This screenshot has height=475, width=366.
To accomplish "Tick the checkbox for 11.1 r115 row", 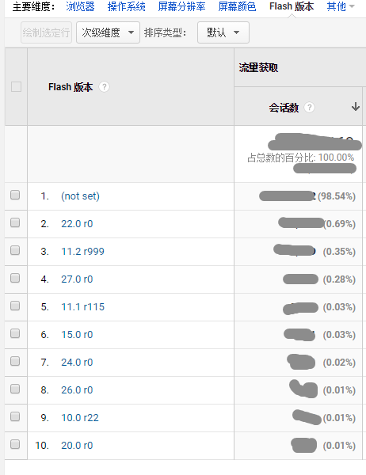I will point(15,306).
